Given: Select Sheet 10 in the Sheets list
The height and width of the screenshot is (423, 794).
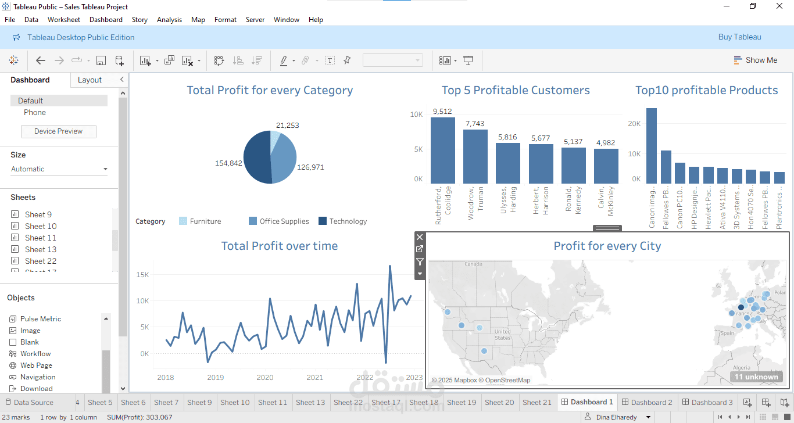Looking at the screenshot, I should pos(41,226).
